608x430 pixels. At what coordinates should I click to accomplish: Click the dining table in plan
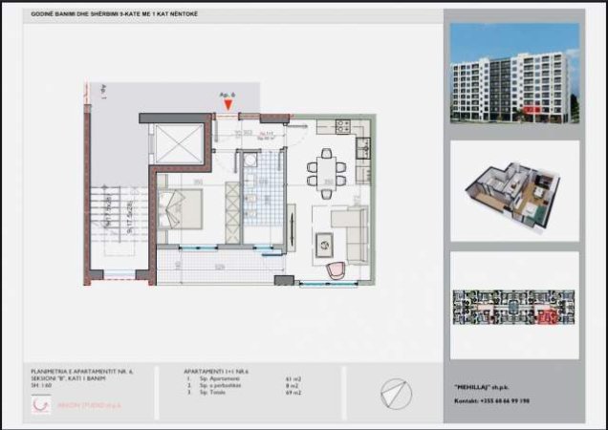[x=326, y=173]
